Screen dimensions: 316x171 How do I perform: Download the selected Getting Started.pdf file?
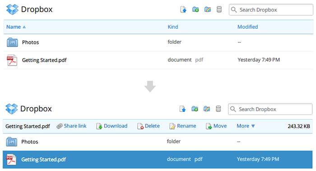pos(112,126)
